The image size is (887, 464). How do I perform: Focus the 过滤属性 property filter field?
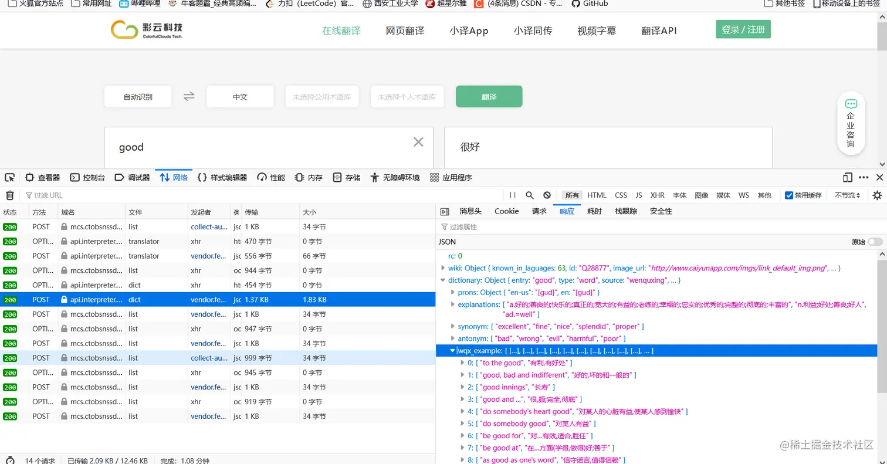tap(661, 226)
